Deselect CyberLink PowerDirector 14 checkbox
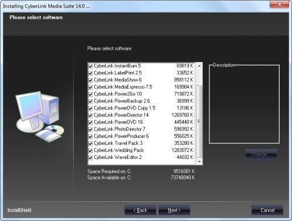 (90, 115)
